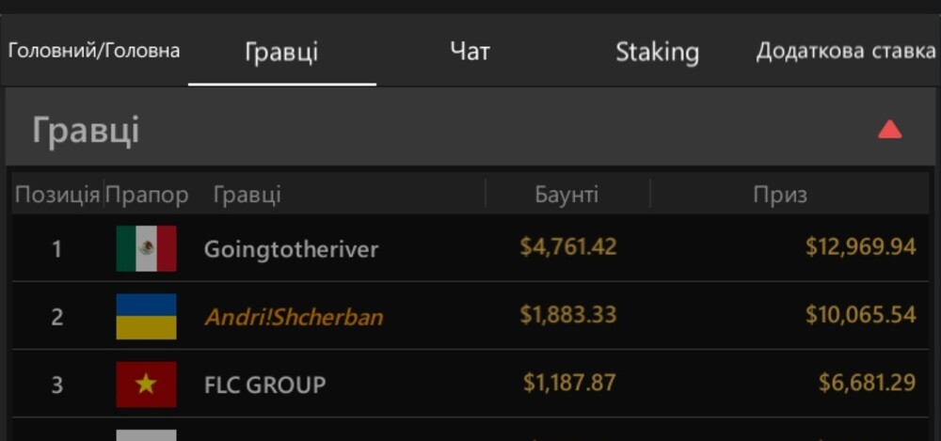The image size is (941, 441).
Task: Open the Чат tab
Action: click(470, 51)
